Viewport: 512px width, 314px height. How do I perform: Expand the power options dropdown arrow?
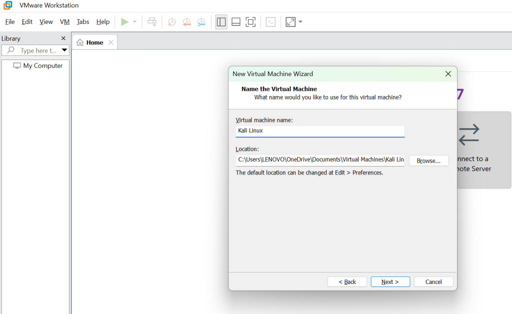134,22
